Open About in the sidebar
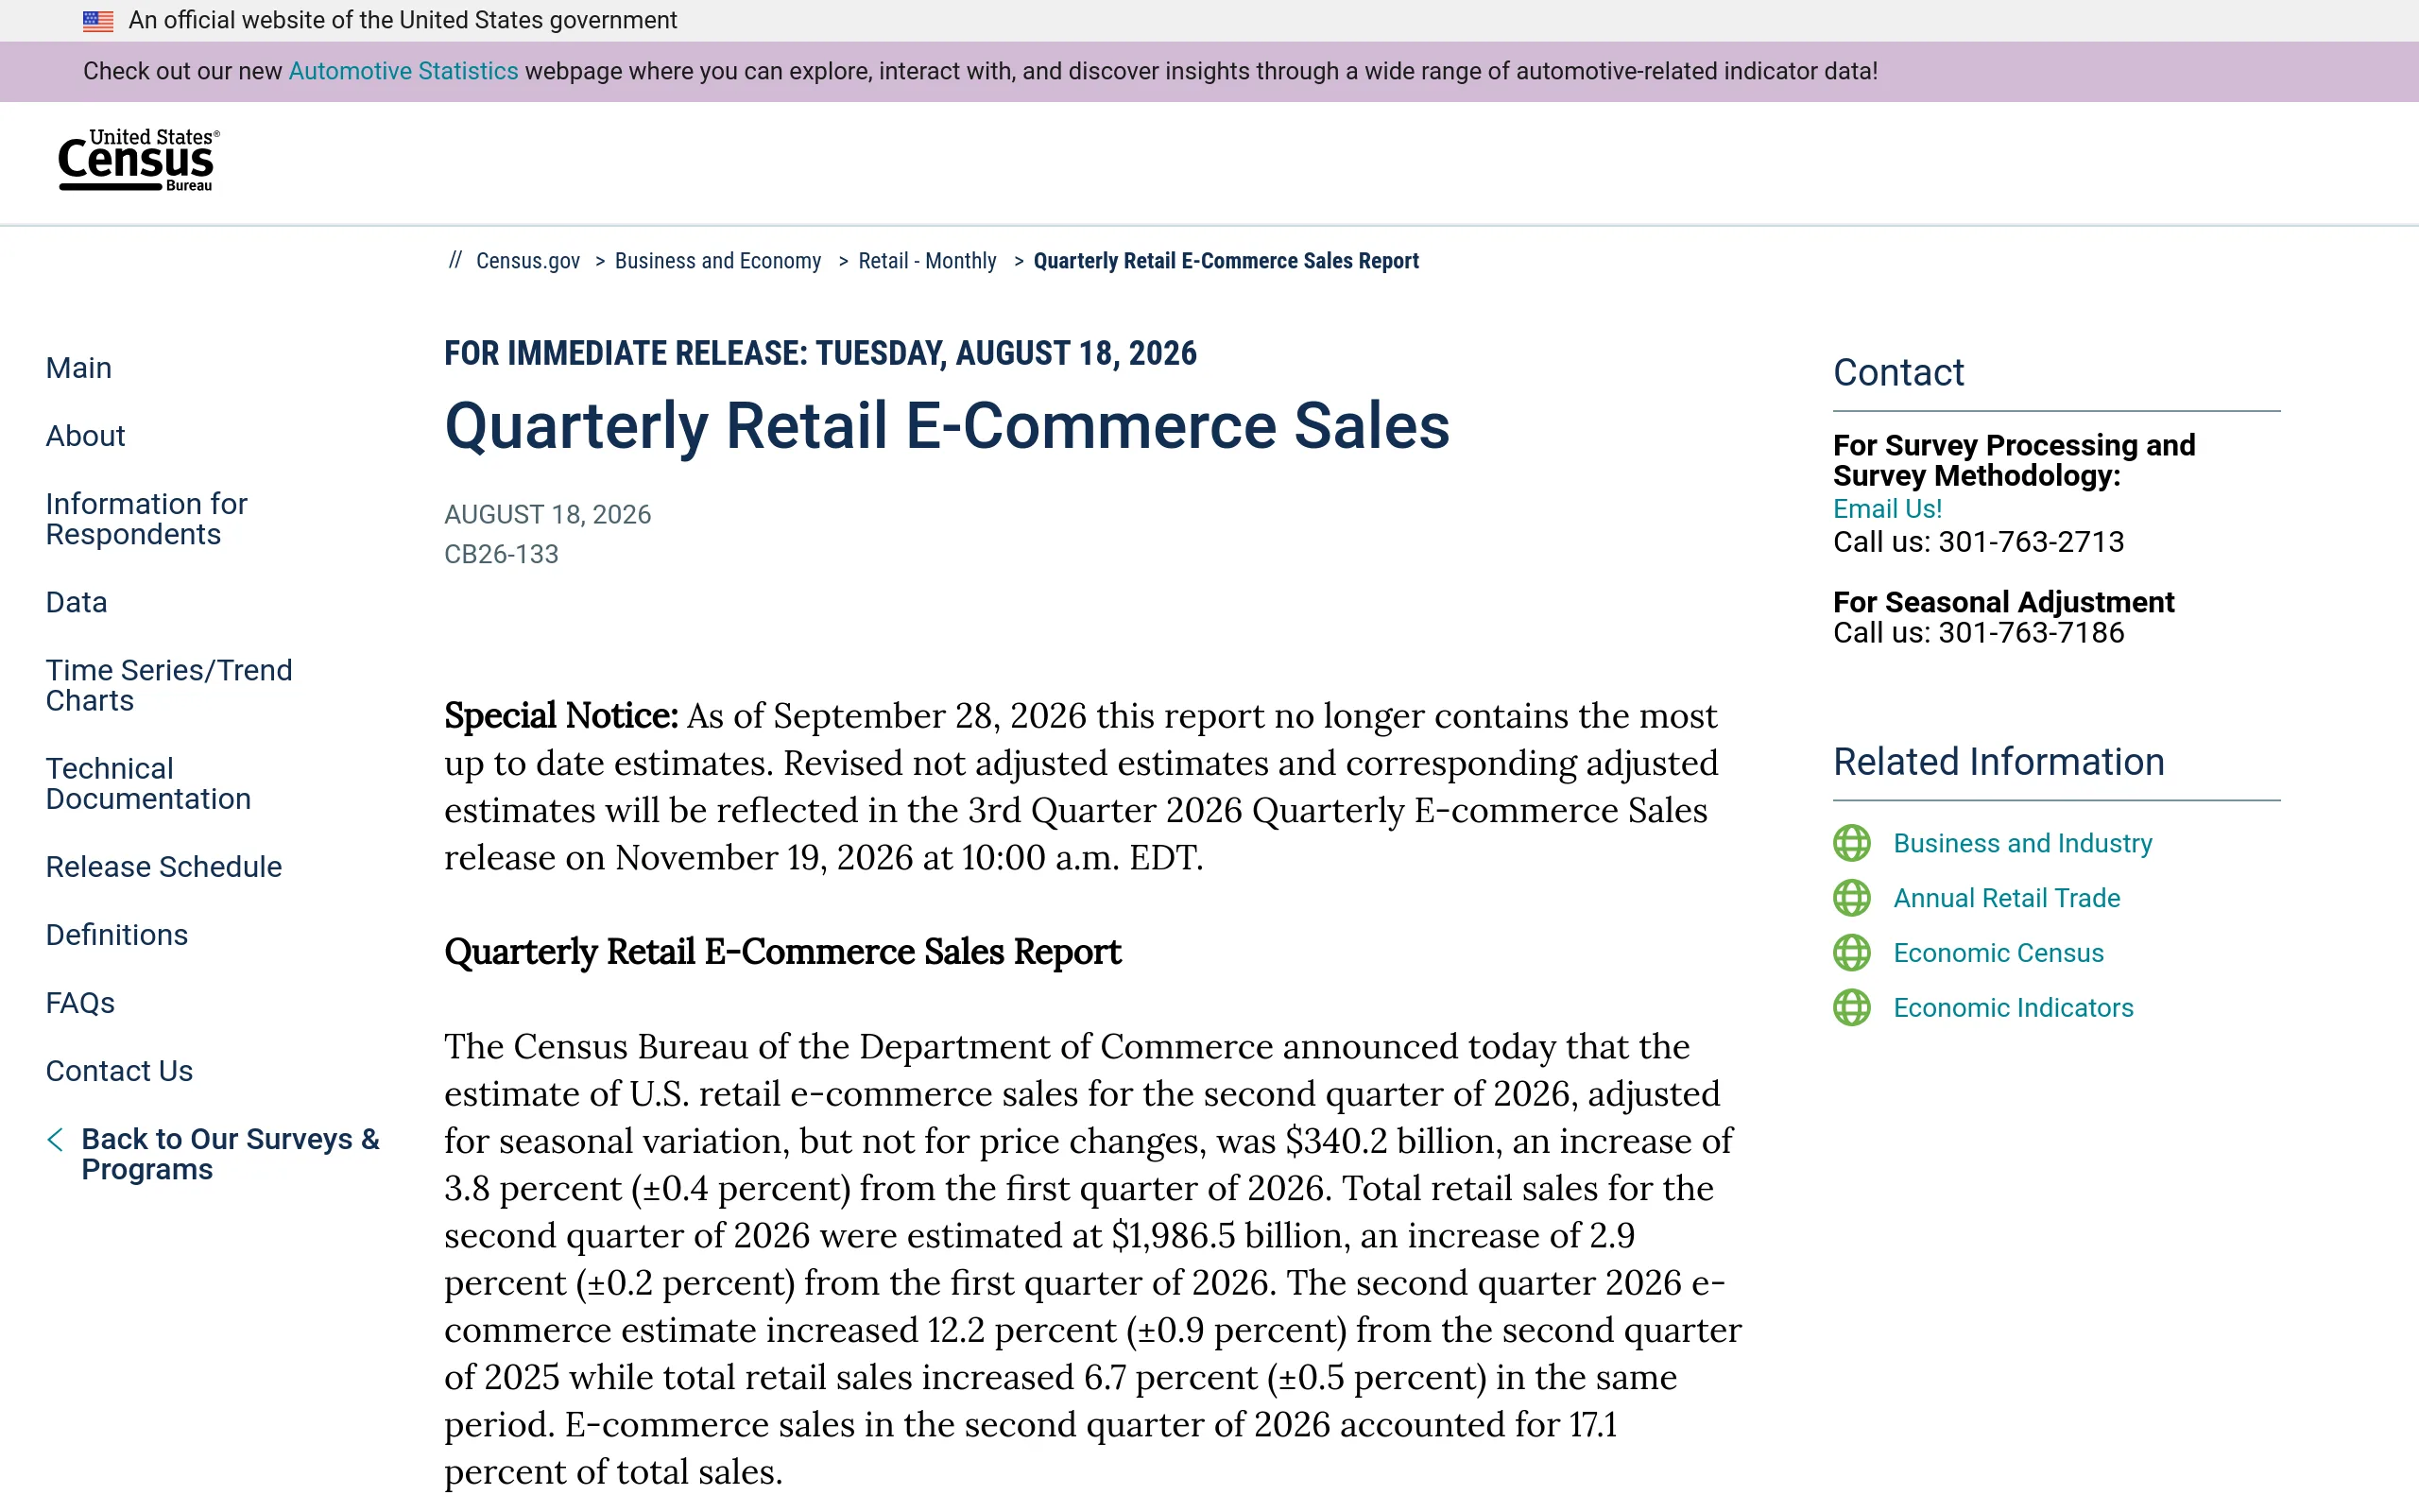 [85, 436]
